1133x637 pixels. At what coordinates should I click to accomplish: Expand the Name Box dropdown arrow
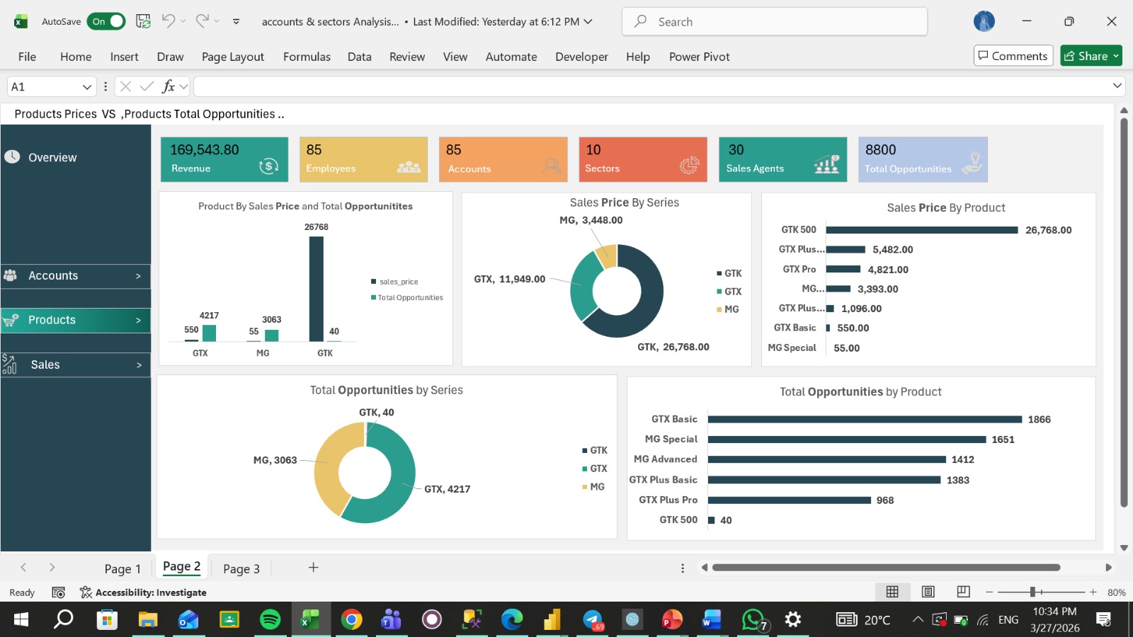(87, 86)
